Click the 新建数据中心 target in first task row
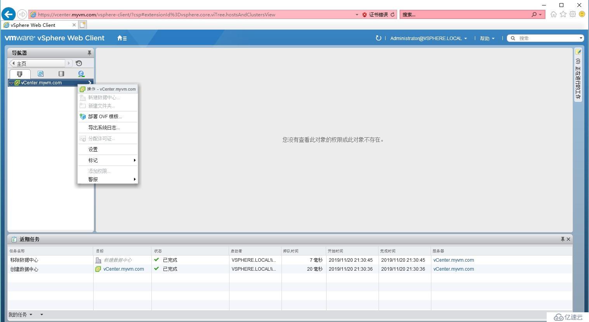This screenshot has height=322, width=589. [118, 260]
